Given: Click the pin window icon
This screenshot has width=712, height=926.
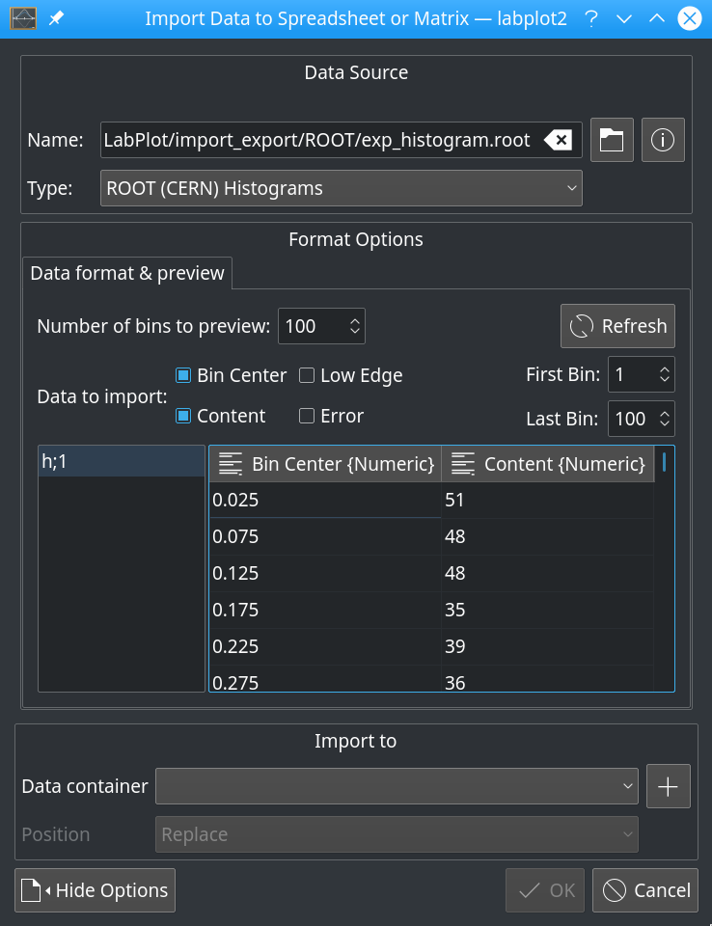Looking at the screenshot, I should point(56,18).
